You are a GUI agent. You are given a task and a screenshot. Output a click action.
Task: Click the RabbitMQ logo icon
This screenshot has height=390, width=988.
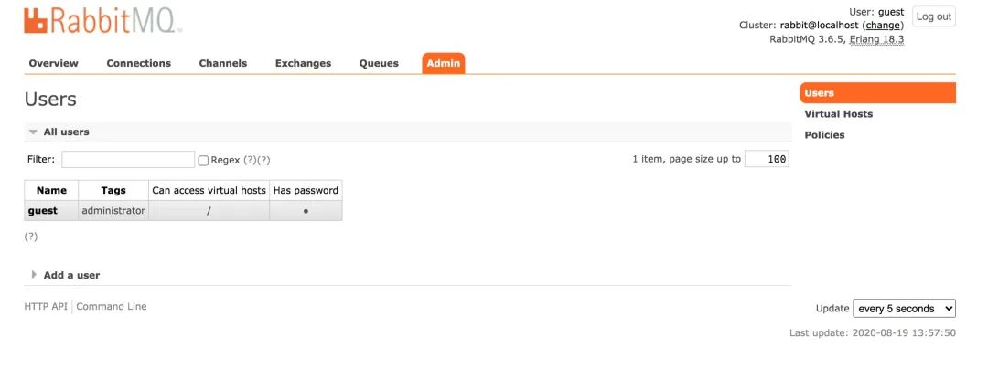pos(36,22)
